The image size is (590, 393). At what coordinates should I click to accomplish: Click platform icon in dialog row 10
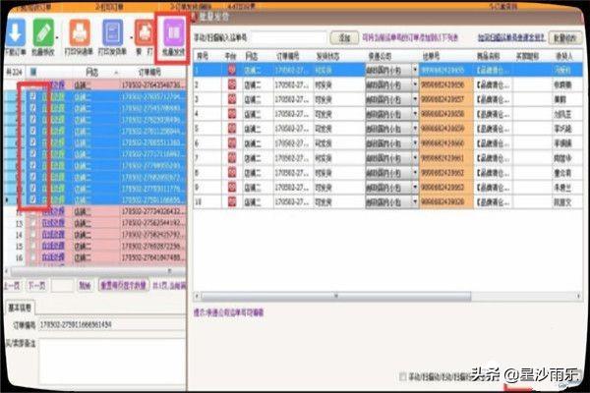[232, 202]
